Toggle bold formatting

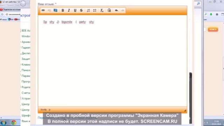coord(63,10)
